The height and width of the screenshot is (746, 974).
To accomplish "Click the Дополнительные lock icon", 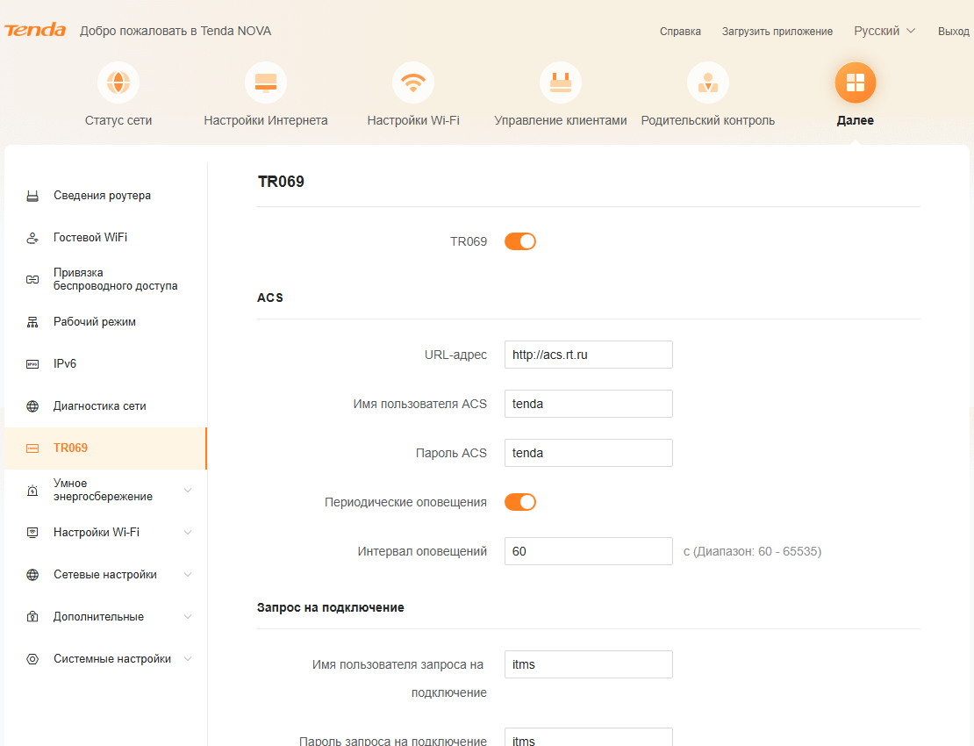I will tap(32, 617).
